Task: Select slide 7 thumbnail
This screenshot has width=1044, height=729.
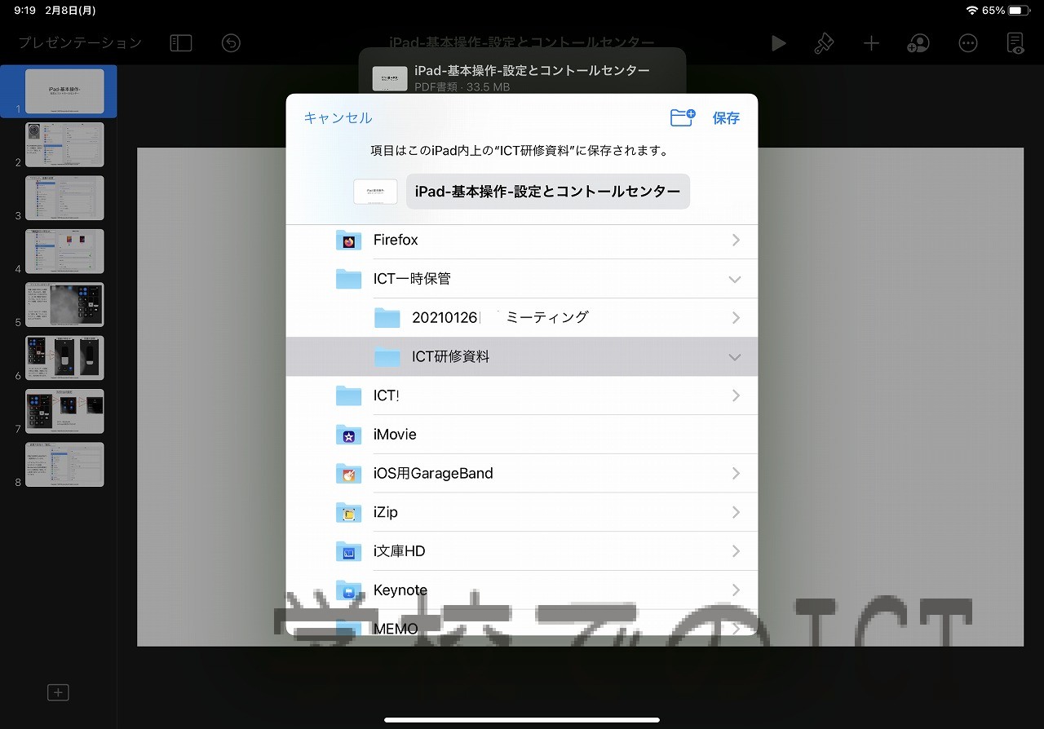Action: [x=64, y=411]
